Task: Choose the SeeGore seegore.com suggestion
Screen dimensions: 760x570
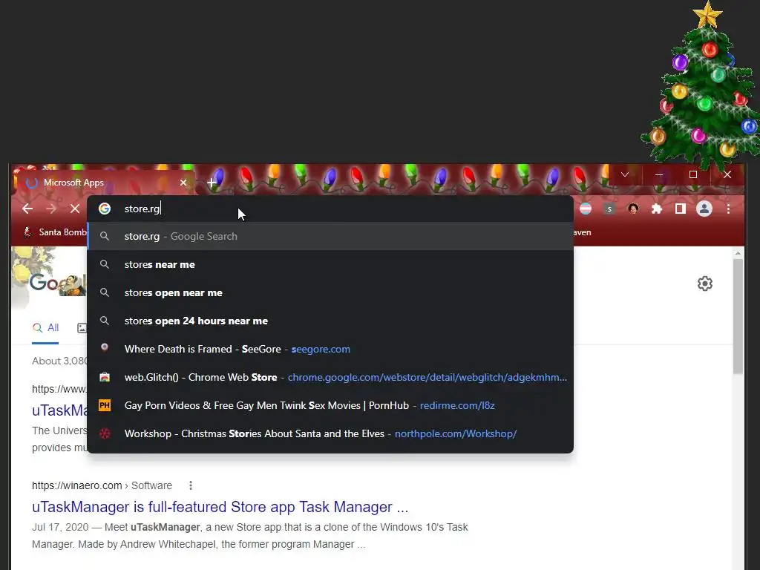Action: [330, 349]
